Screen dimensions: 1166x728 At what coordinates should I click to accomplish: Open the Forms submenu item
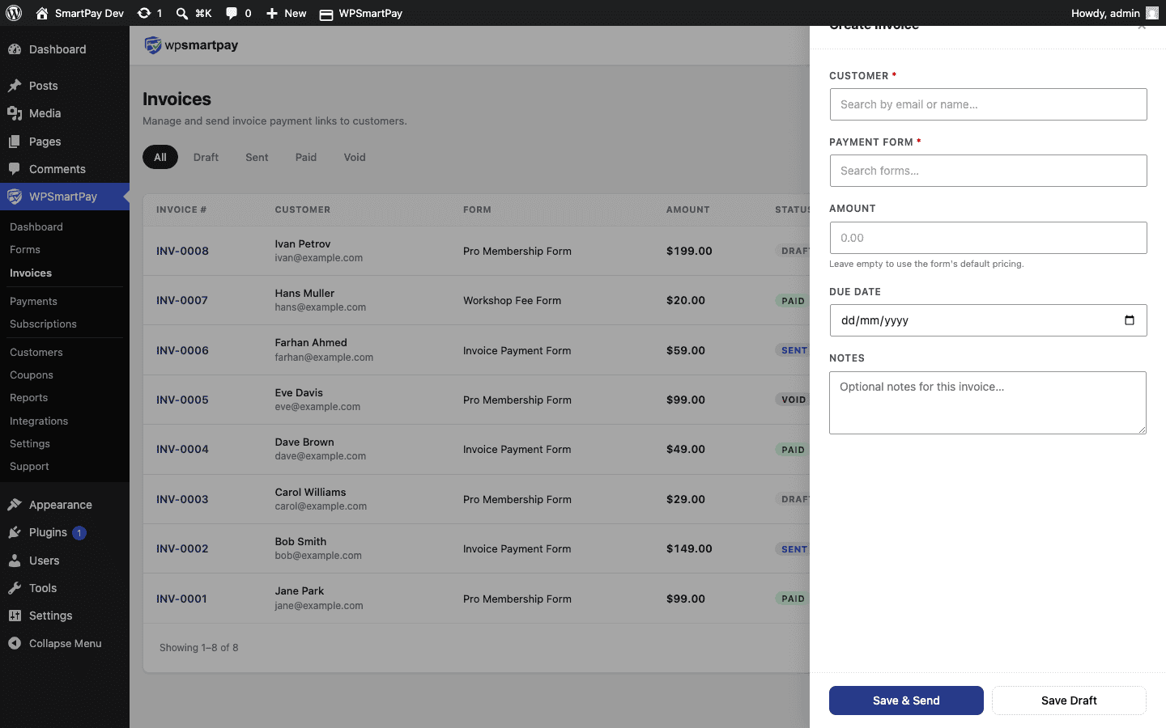tap(25, 250)
